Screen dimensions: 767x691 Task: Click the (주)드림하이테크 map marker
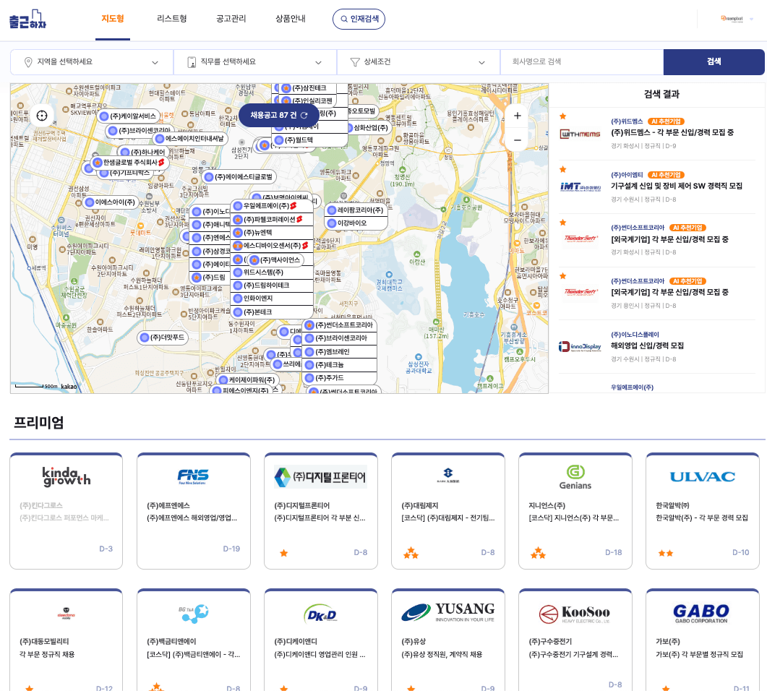272,285
